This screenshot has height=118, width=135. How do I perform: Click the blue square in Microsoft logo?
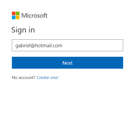(14, 17)
